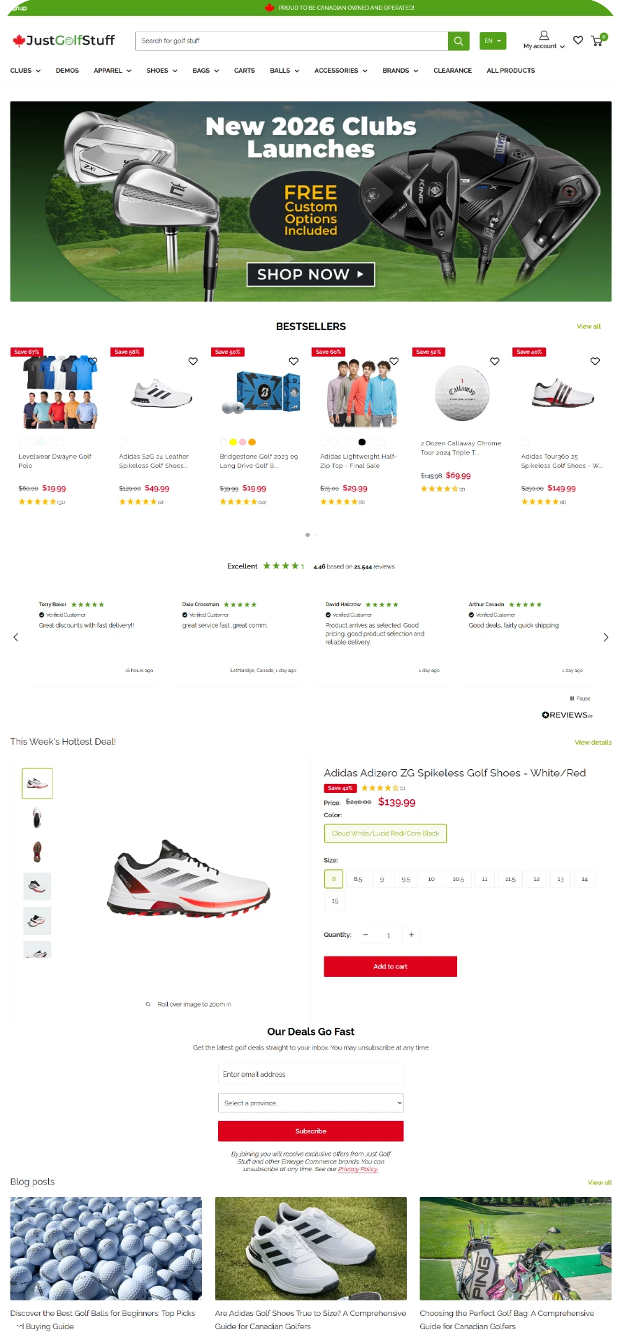The height and width of the screenshot is (1332, 620).
Task: Click the red Add to cart button
Action: pos(390,966)
